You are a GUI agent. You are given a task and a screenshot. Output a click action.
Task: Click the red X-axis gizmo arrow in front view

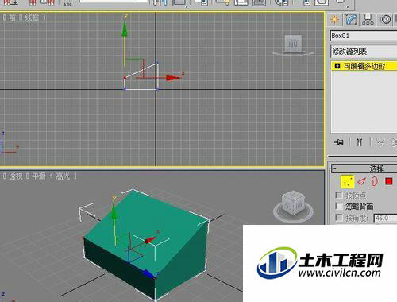click(x=172, y=78)
